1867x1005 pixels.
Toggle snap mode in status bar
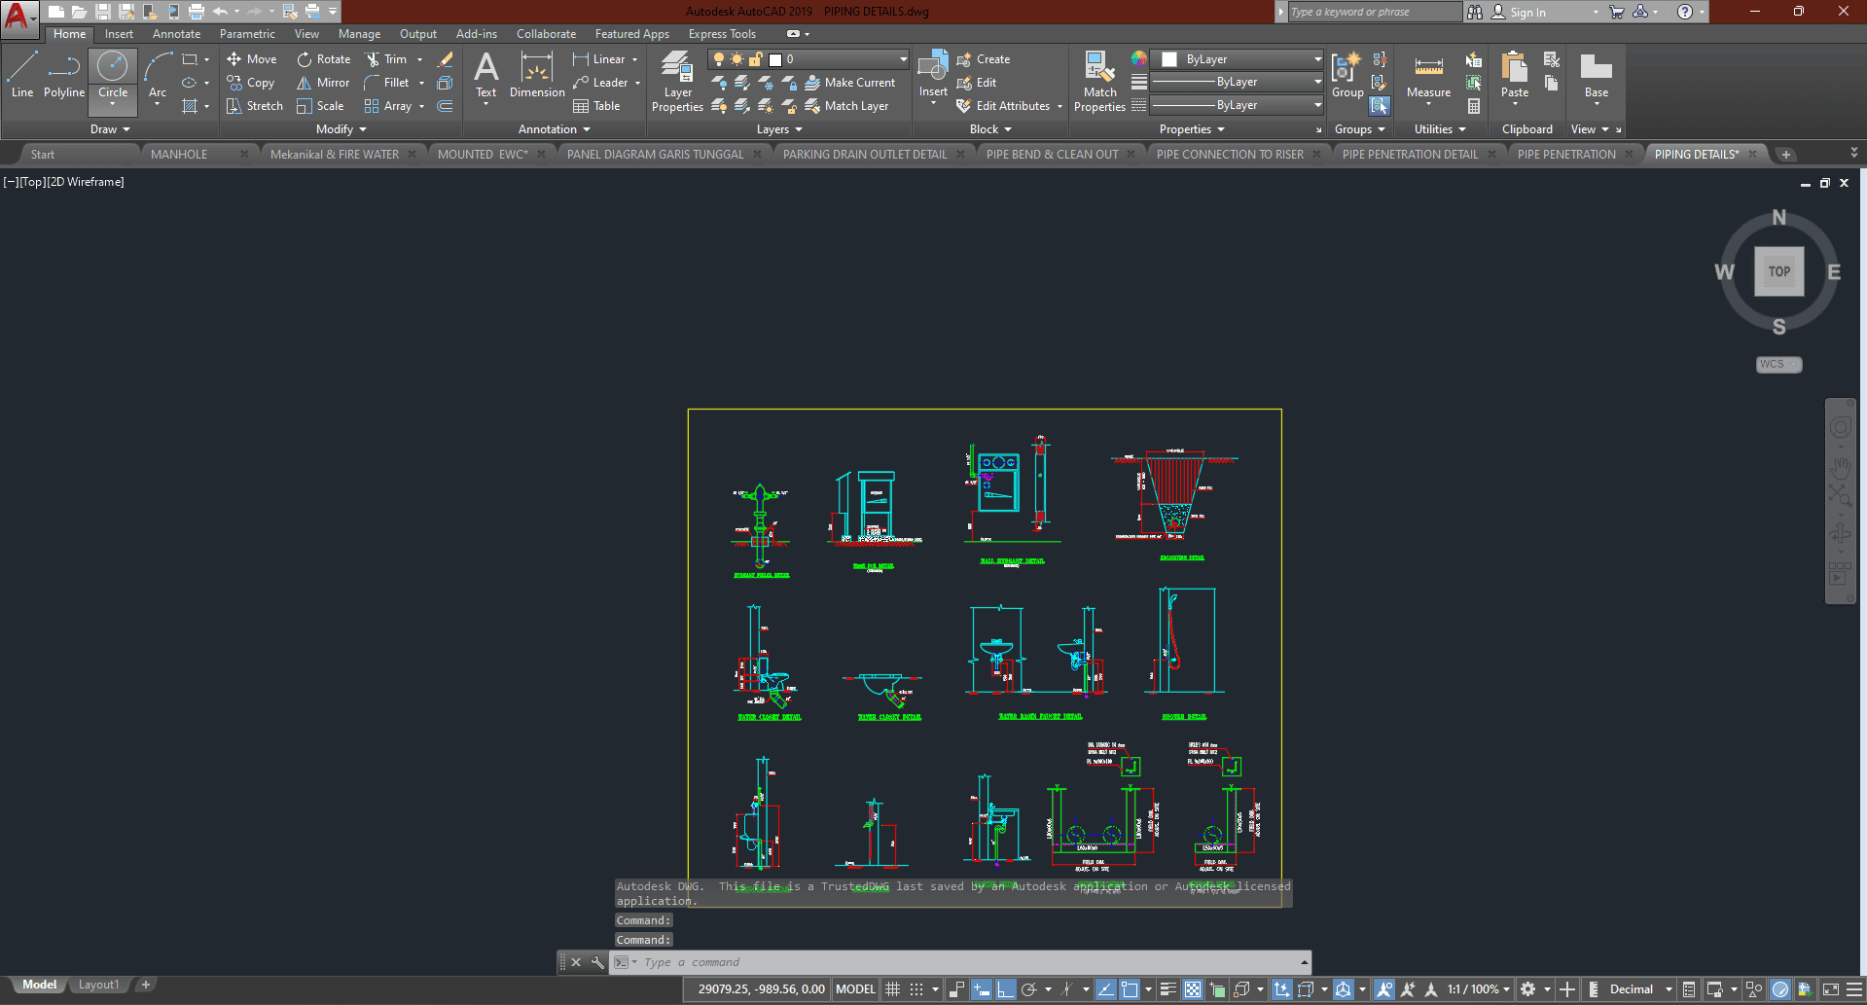point(916,989)
